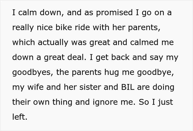The width and height of the screenshot is (193, 131).
Task: Click the word "doing"
Action: point(163,87)
